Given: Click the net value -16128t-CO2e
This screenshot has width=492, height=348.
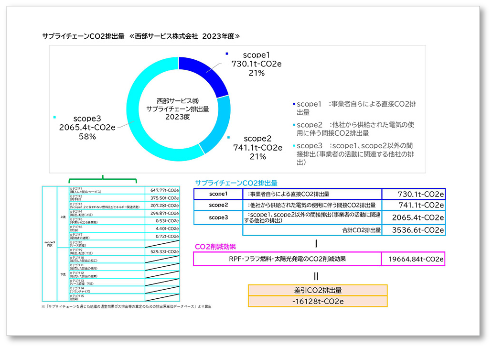Looking at the screenshot, I should (x=318, y=301).
